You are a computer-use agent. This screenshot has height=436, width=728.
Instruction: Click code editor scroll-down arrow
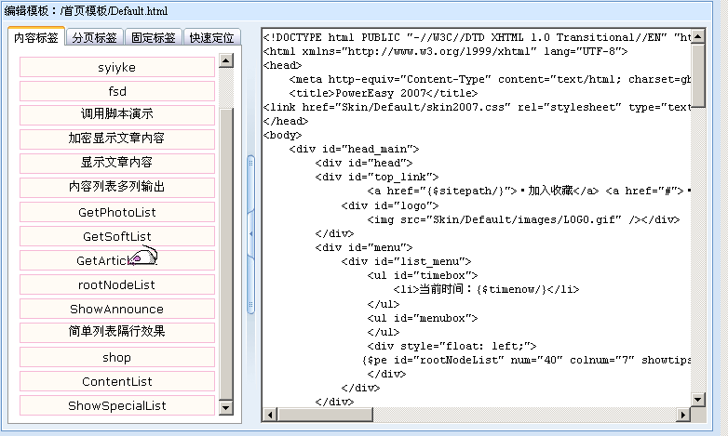tap(698, 400)
